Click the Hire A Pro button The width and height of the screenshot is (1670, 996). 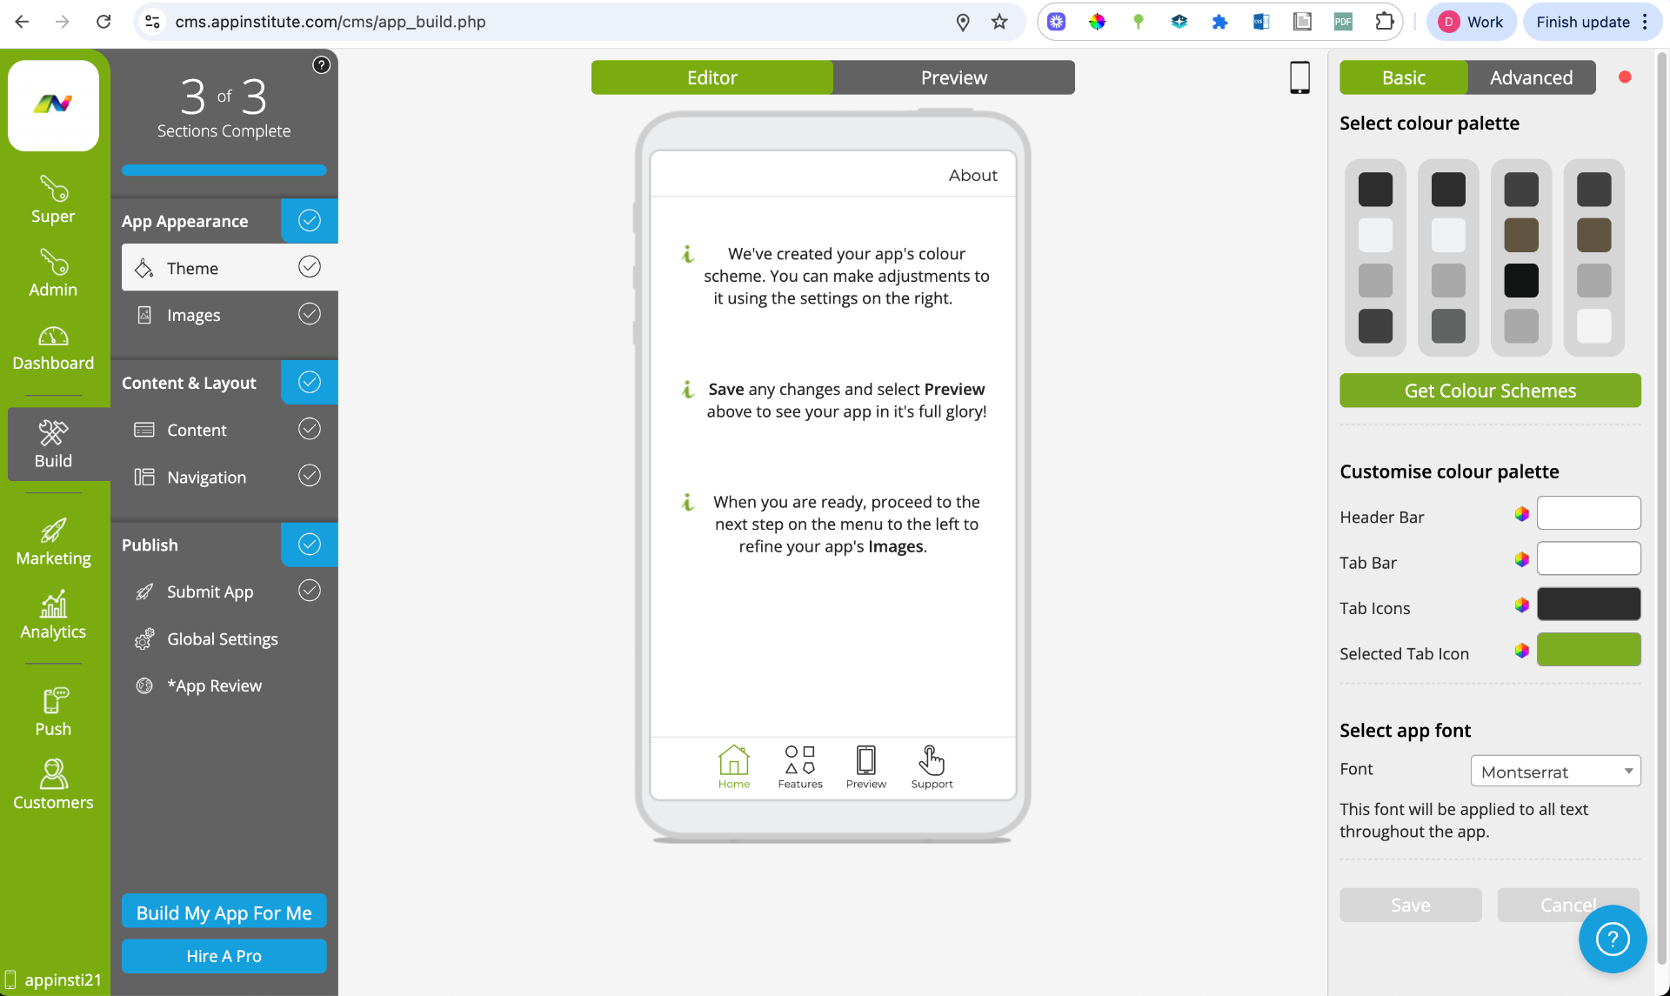click(224, 955)
